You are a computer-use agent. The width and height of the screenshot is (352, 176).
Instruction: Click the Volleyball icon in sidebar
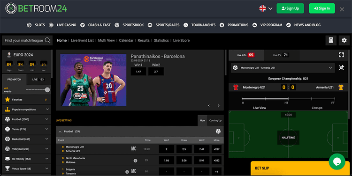(8, 149)
